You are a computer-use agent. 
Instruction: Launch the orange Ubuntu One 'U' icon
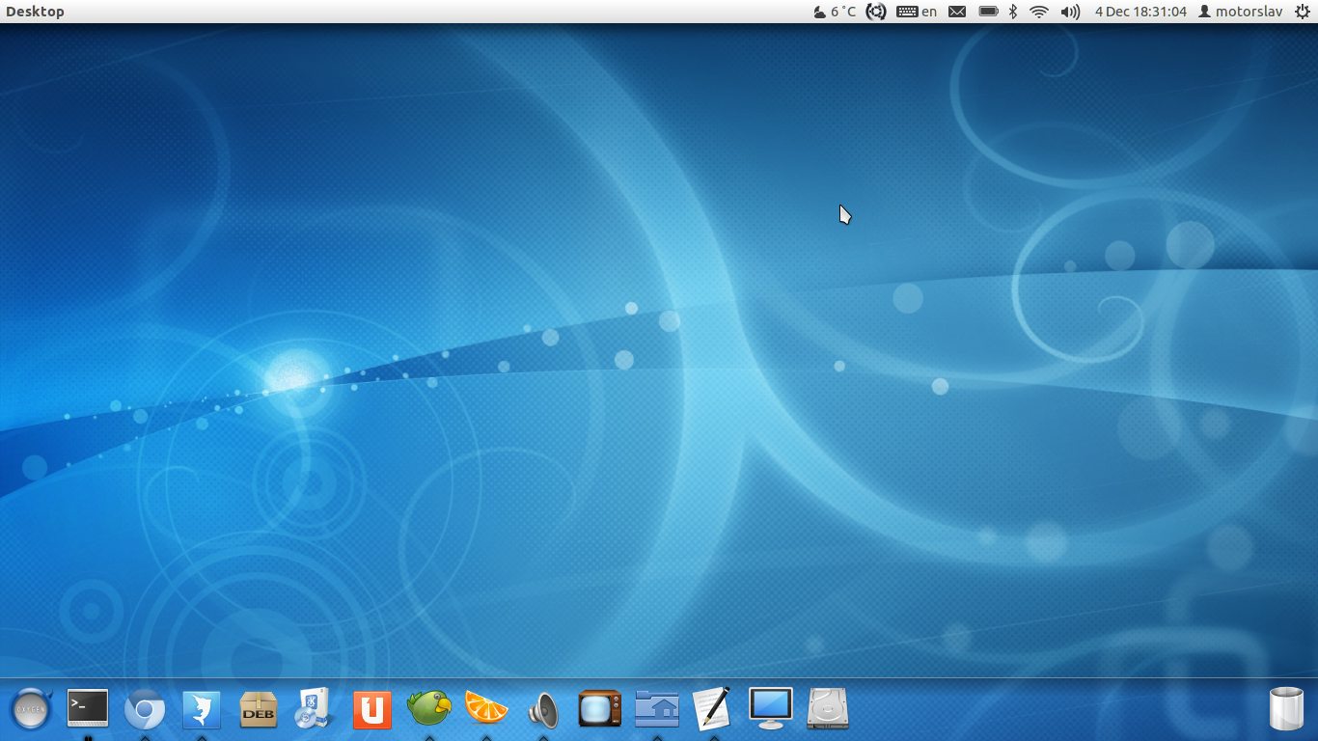[371, 710]
